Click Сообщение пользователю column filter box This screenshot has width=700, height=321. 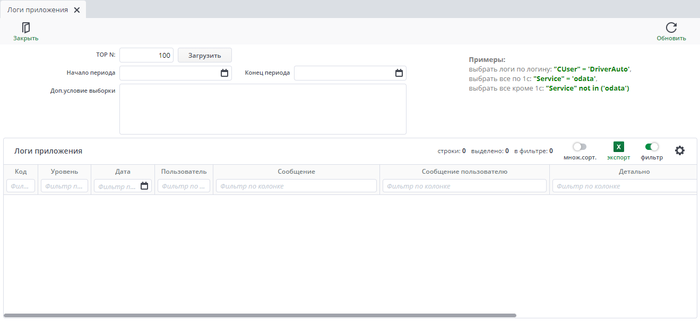(464, 186)
